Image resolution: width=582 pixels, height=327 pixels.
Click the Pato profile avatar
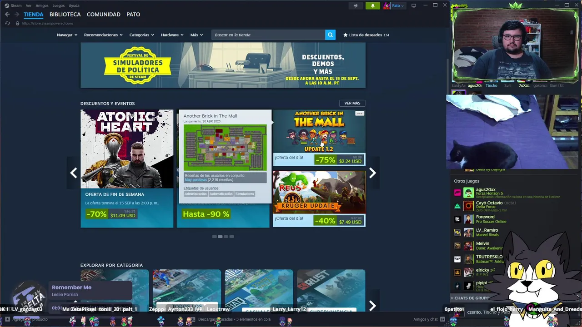pos(386,5)
